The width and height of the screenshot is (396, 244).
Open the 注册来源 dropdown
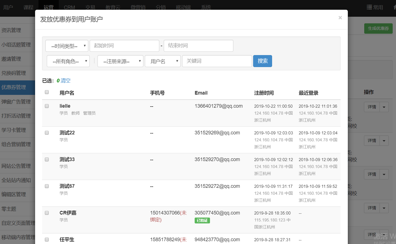(x=120, y=61)
